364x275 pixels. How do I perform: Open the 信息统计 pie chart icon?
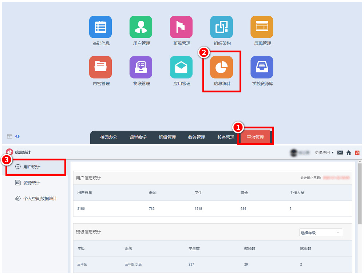[x=221, y=68]
